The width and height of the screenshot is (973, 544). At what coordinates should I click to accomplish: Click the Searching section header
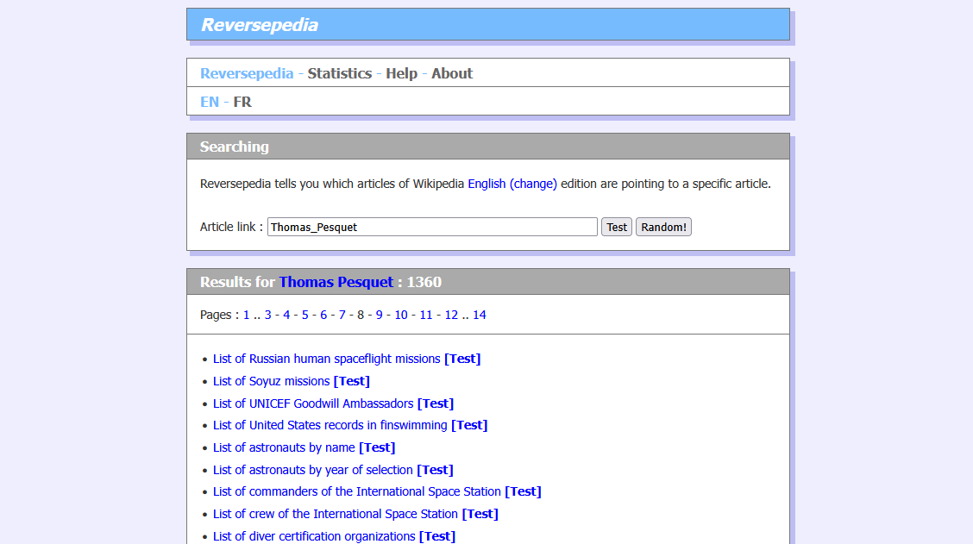pyautogui.click(x=487, y=147)
